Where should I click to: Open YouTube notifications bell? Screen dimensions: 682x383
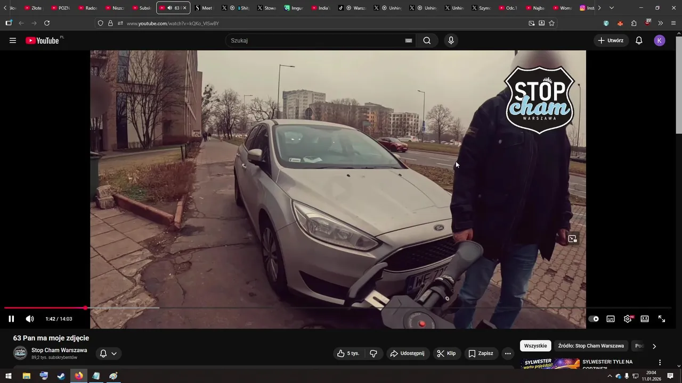[x=639, y=40]
